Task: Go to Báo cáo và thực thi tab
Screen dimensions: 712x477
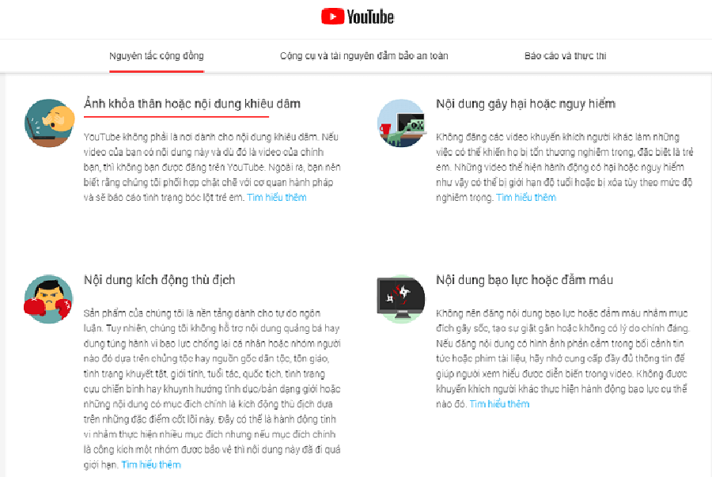Action: coord(566,56)
